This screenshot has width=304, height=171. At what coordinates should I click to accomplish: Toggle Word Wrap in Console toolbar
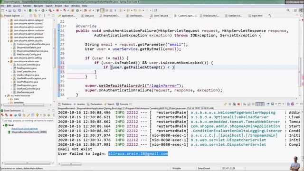253,104
